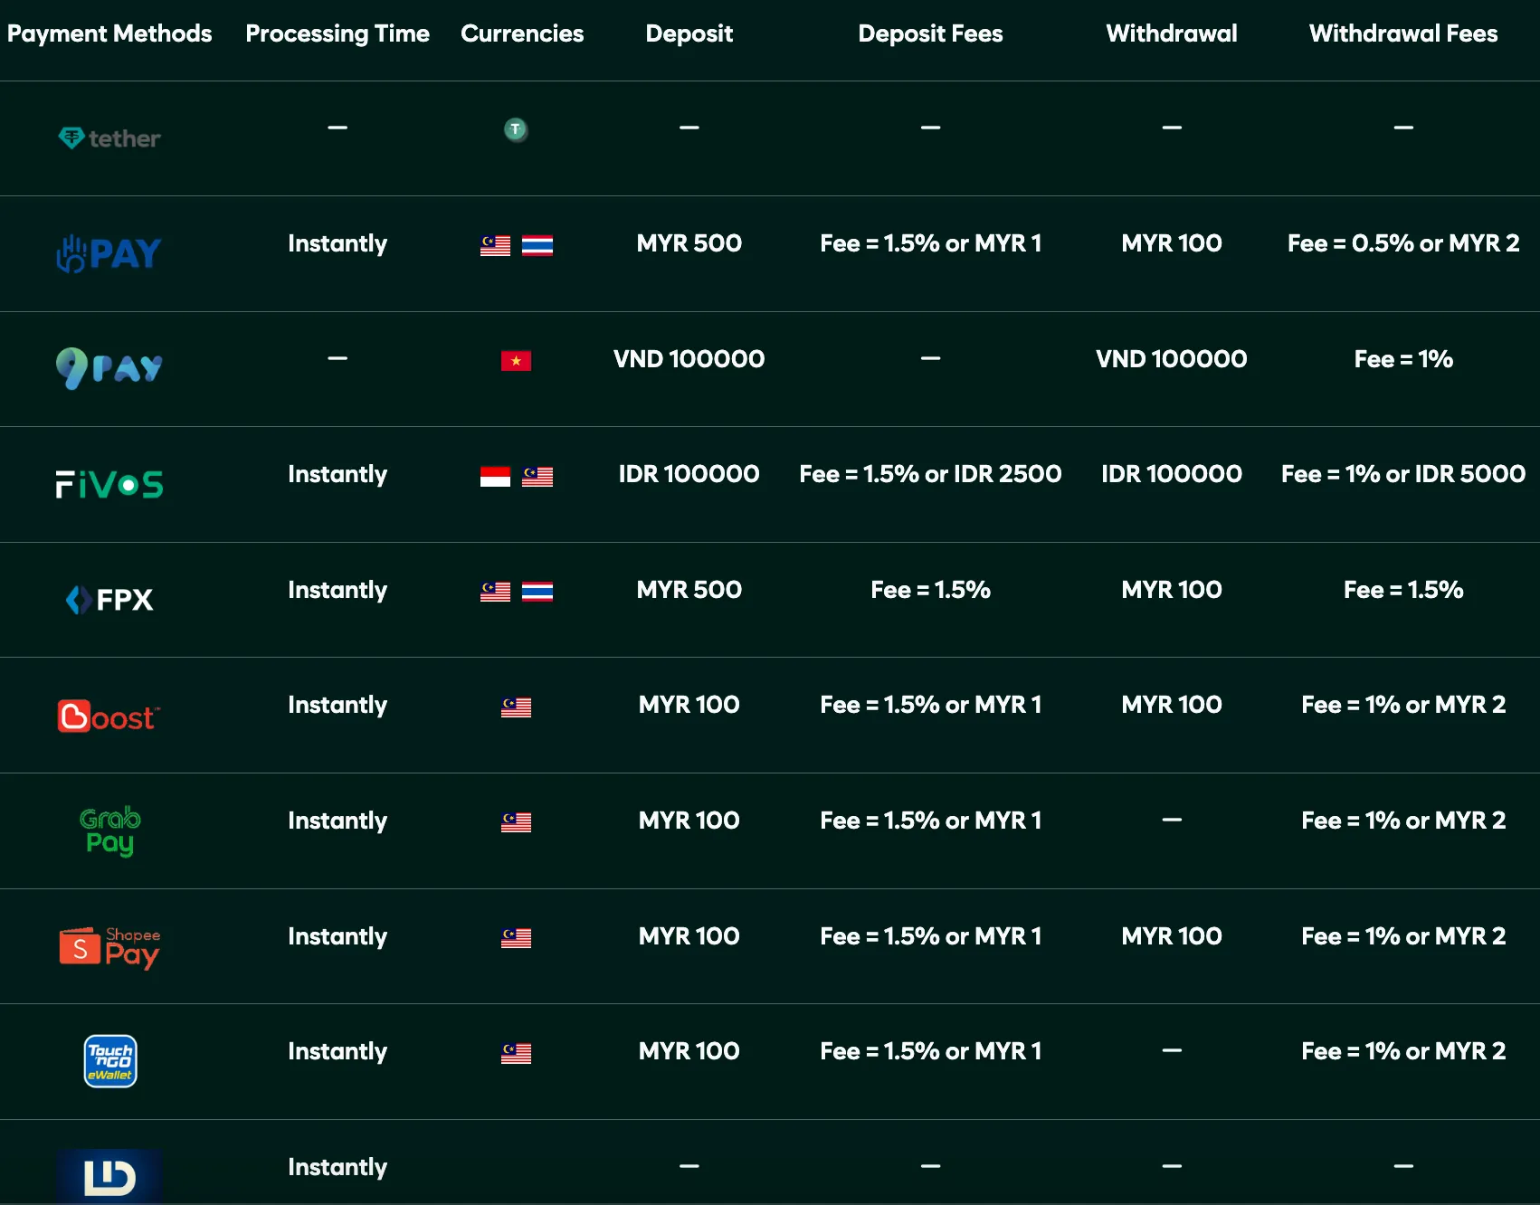Click the Malaysia flag in the Fivos row
1540x1205 pixels.
(x=537, y=476)
